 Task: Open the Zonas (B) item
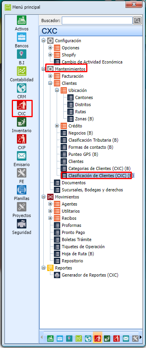pyautogui.click(x=84, y=119)
